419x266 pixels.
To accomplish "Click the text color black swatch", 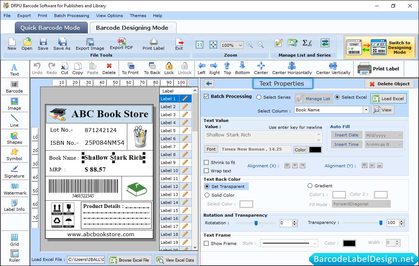I will pos(315,150).
